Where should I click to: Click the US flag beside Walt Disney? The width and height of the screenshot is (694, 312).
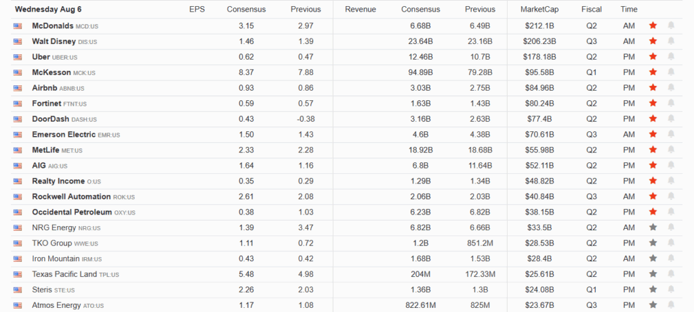pos(18,41)
